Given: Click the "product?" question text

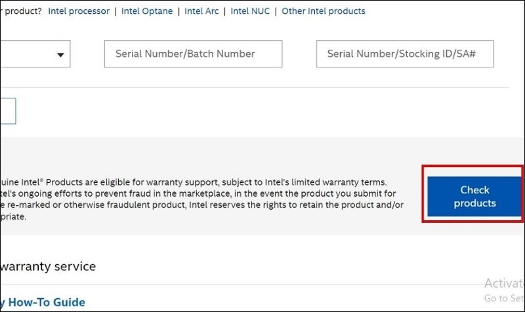Looking at the screenshot, I should (x=20, y=11).
